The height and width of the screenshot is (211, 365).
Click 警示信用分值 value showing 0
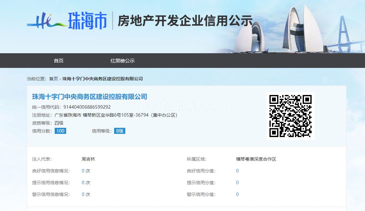[237, 194]
